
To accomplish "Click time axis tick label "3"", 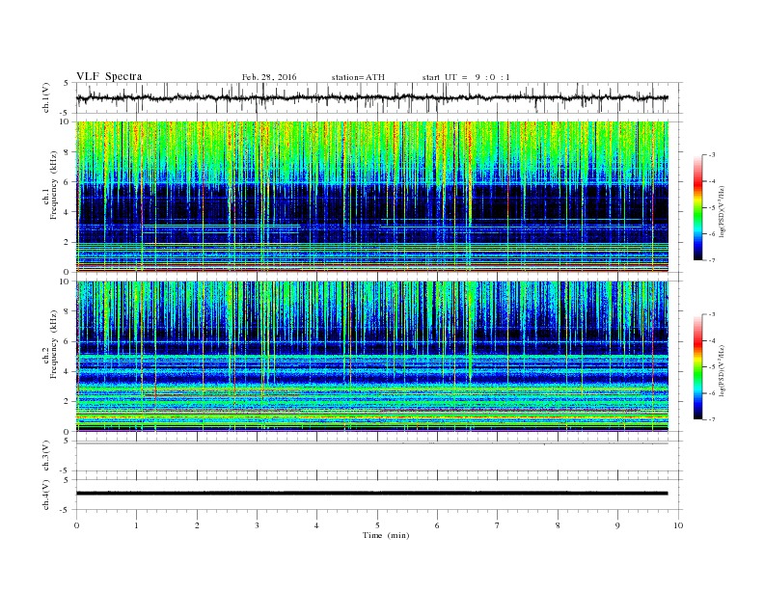I will click(257, 525).
